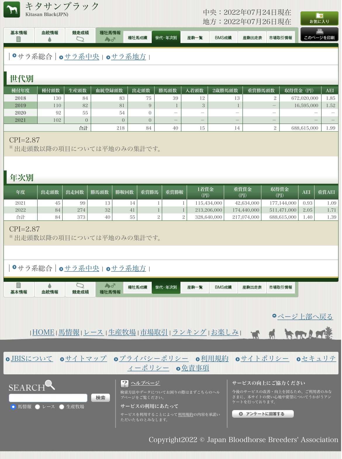Click droplet icon on bottom 血統情報 tab
342x459 pixels.
click(x=49, y=285)
